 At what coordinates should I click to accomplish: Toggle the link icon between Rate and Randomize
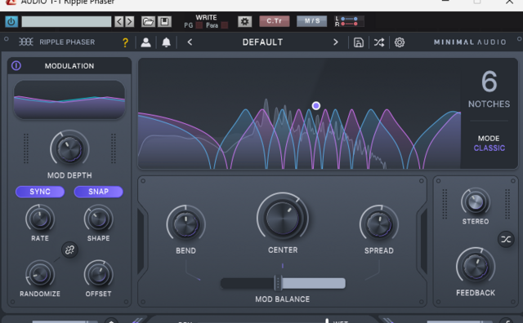[69, 250]
